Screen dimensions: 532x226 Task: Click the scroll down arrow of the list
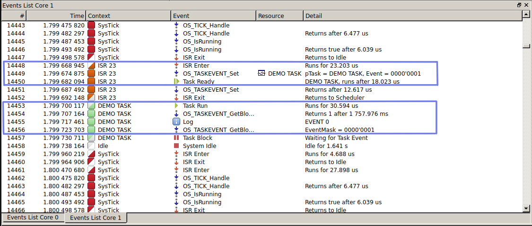pyautogui.click(x=526, y=208)
